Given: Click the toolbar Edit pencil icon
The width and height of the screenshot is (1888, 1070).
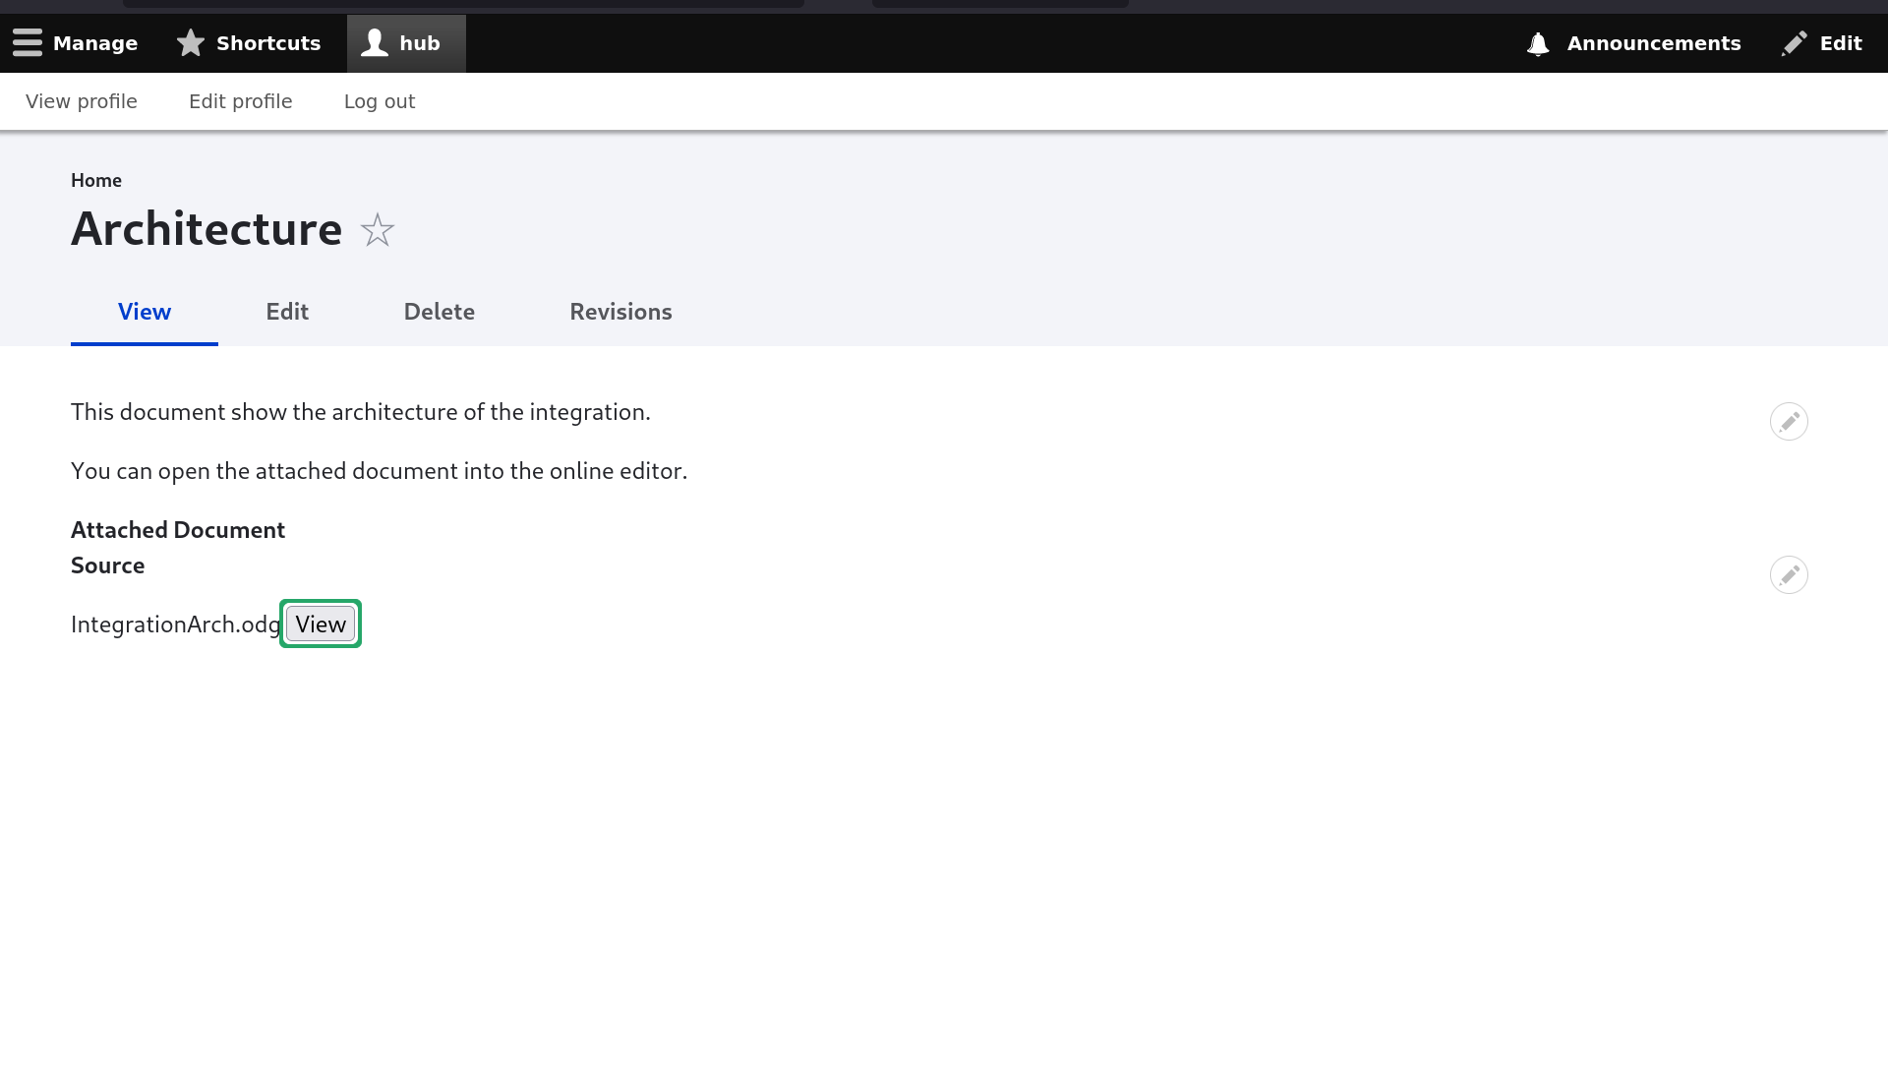Looking at the screenshot, I should 1795,43.
